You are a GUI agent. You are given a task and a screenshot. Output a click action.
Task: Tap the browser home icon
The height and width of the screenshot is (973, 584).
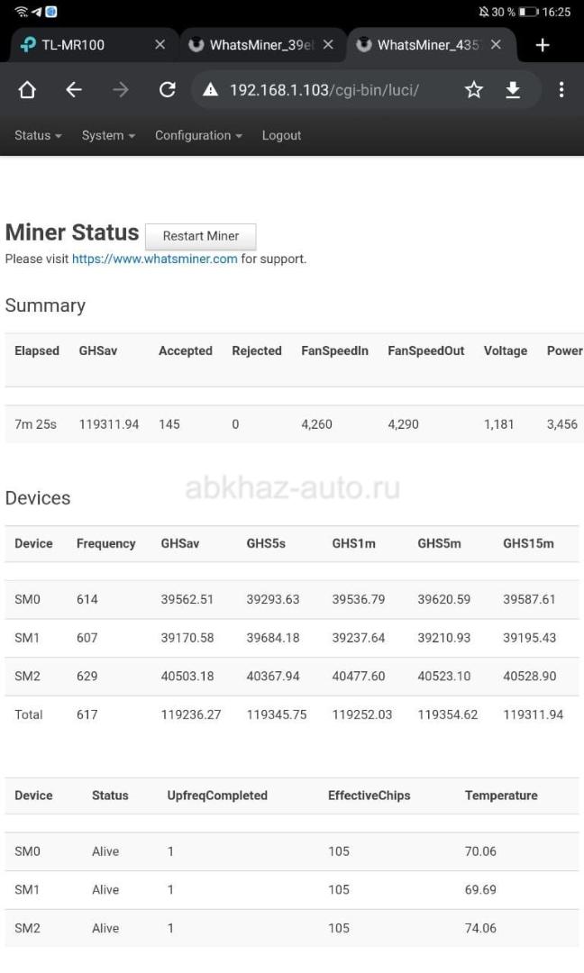(x=27, y=91)
